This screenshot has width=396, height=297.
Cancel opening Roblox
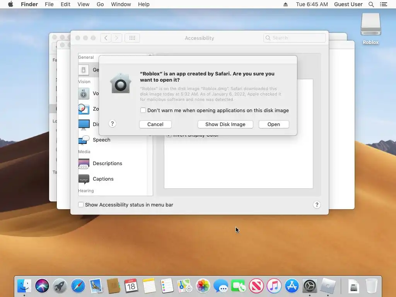(155, 124)
